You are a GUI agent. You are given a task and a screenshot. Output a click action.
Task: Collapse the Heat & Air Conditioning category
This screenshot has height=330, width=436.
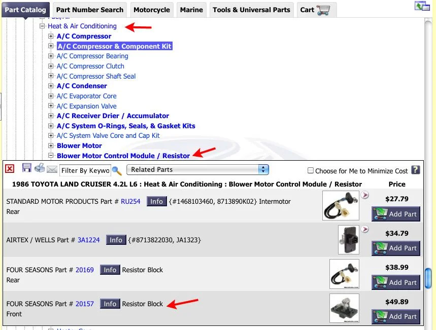[42, 26]
